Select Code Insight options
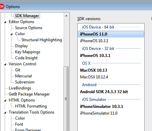152x131 pixels. pyautogui.click(x=26, y=58)
